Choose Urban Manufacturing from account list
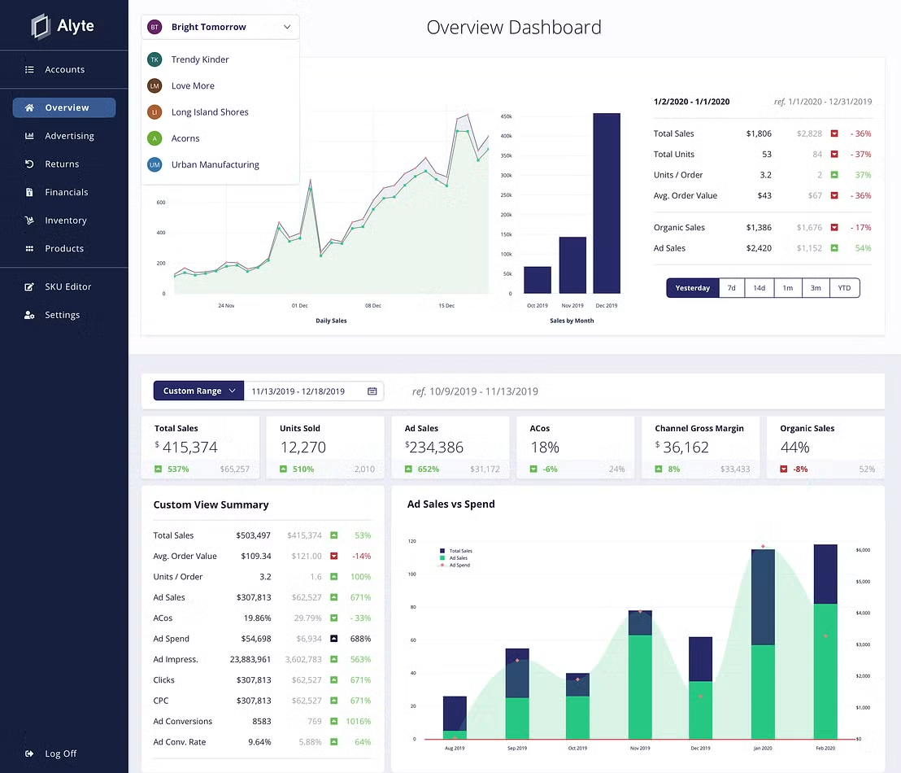Screen dimensions: 901x773 215,165
